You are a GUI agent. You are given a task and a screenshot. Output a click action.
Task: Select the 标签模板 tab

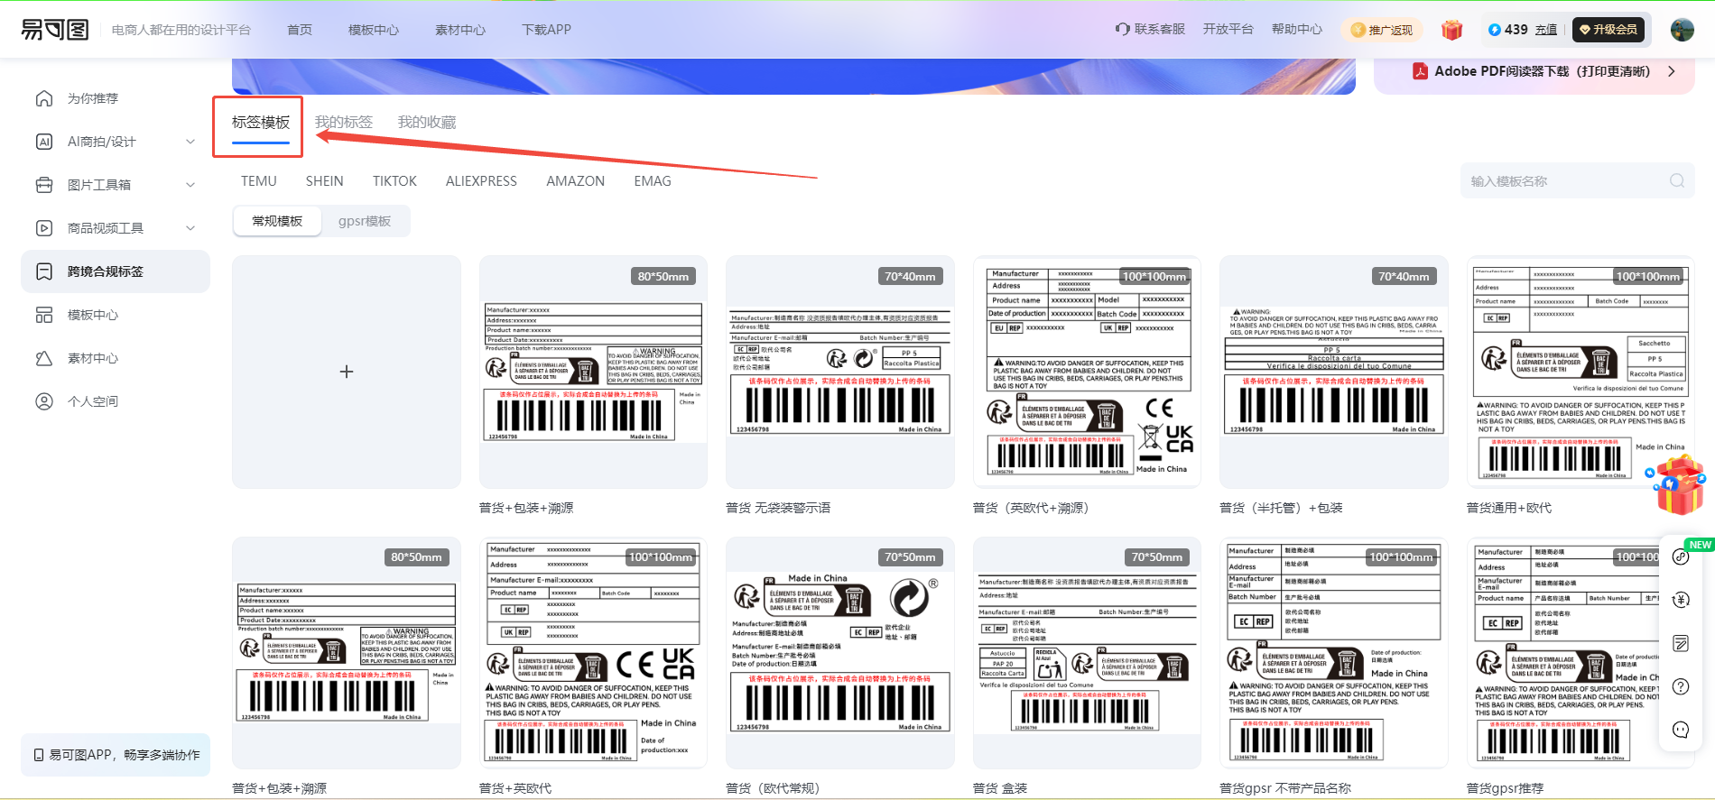pos(261,123)
